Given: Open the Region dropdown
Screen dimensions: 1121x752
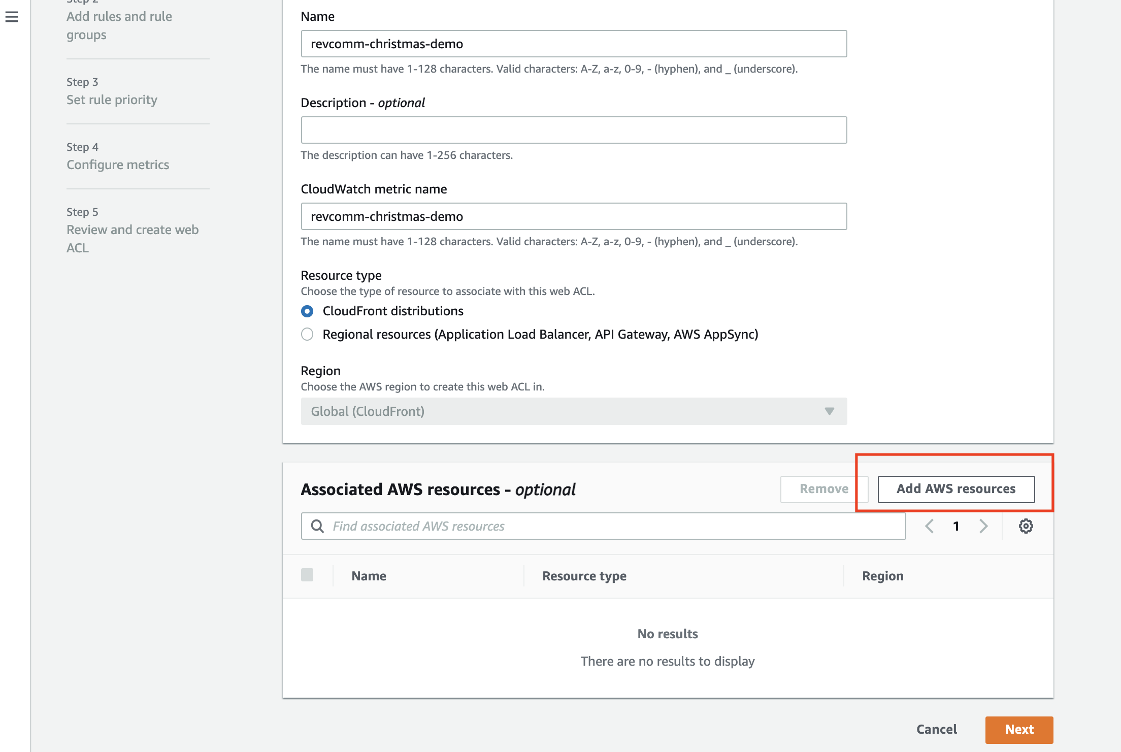Looking at the screenshot, I should point(573,411).
